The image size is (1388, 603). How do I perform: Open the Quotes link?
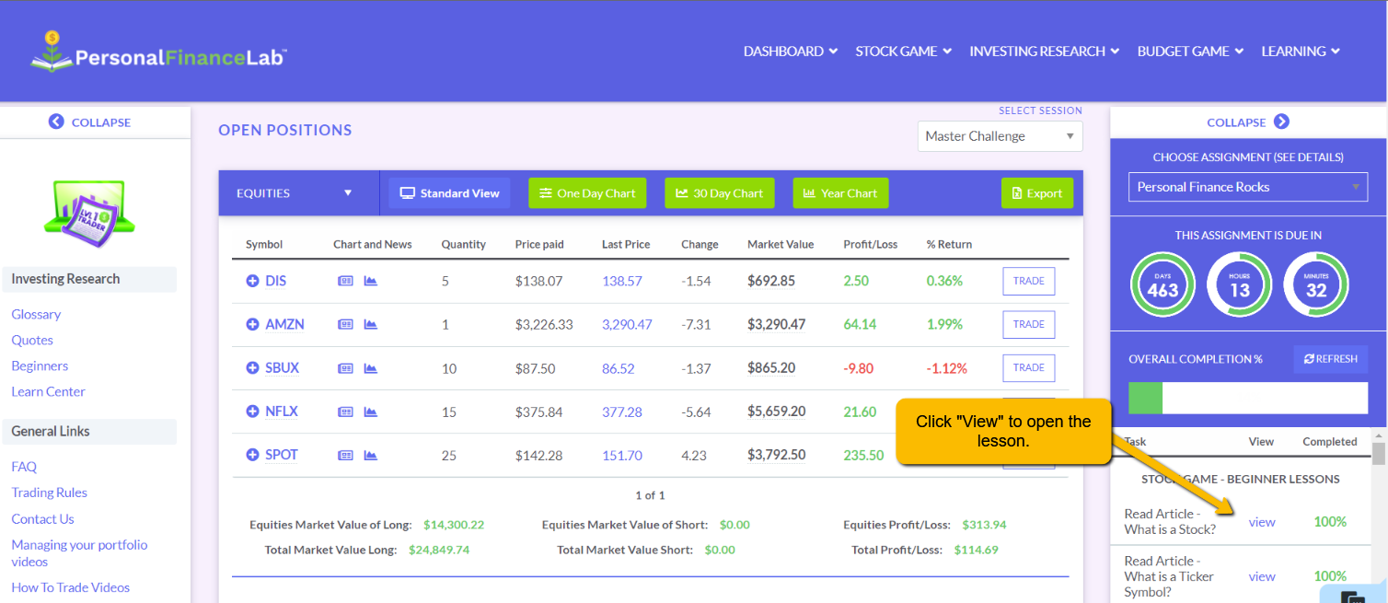tap(32, 340)
